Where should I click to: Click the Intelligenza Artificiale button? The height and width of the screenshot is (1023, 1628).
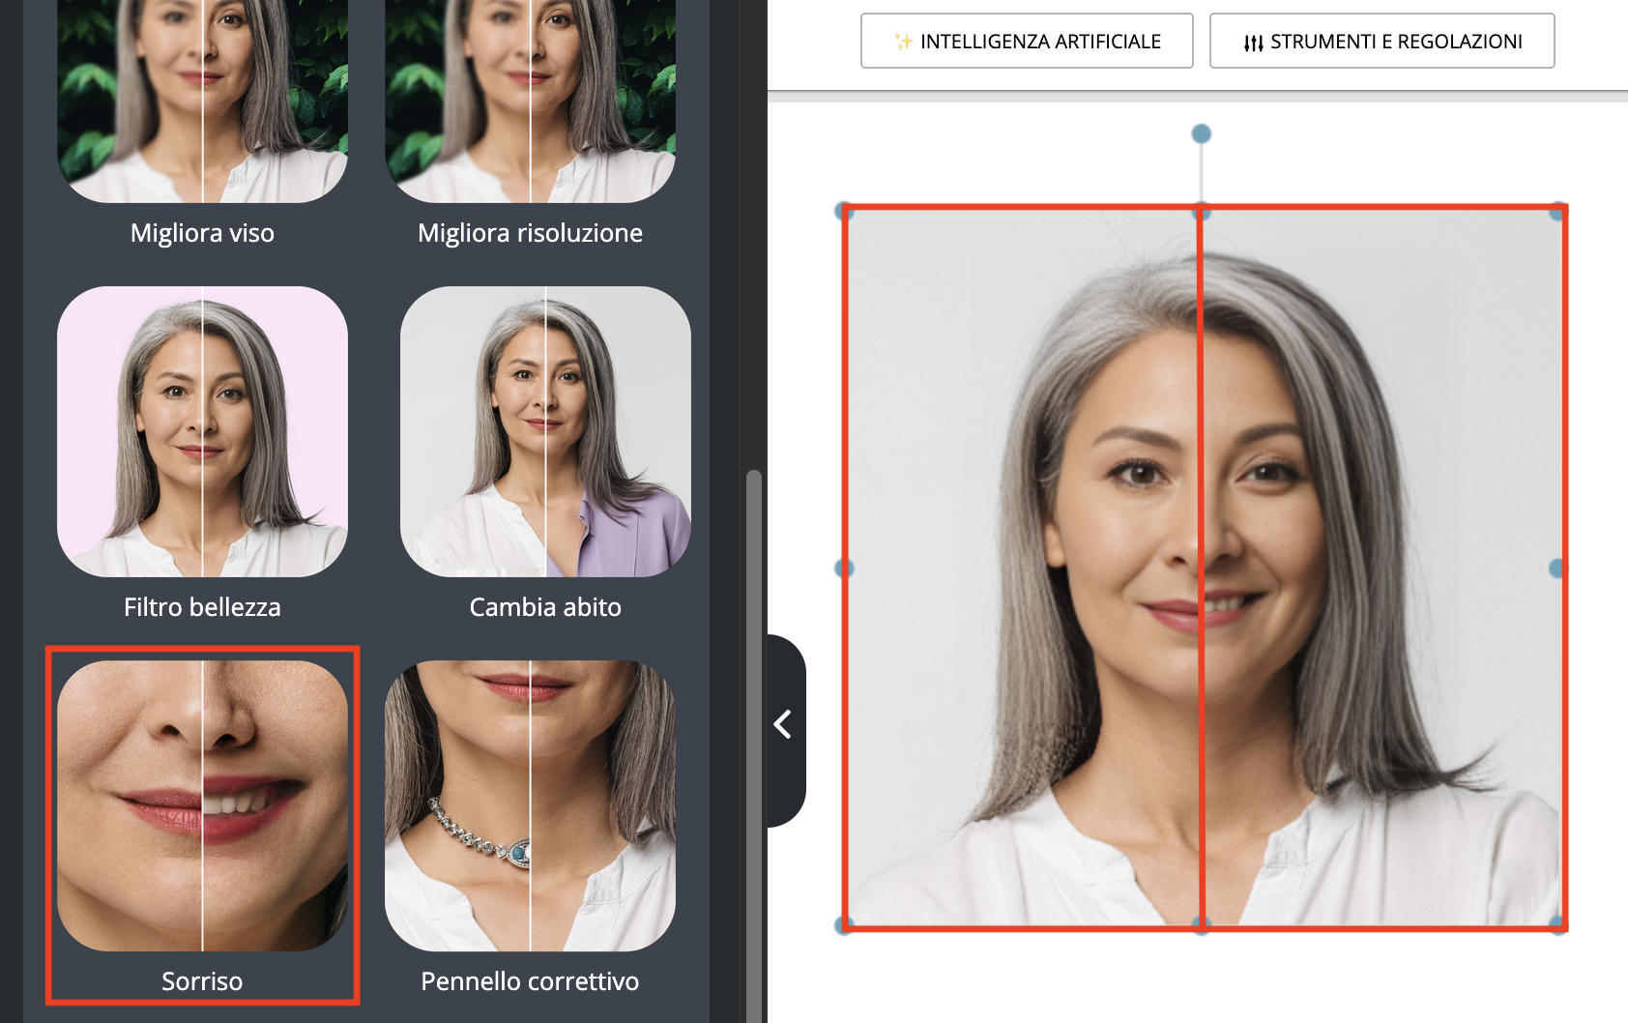tap(1027, 42)
